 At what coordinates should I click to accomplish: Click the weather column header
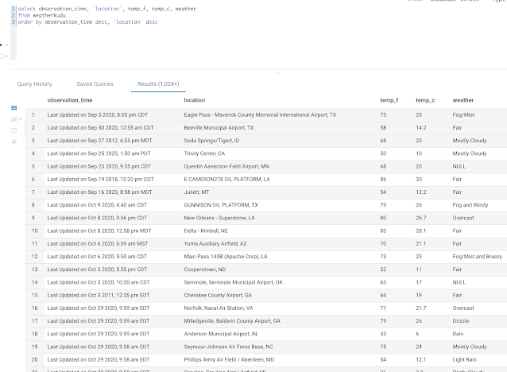[464, 100]
